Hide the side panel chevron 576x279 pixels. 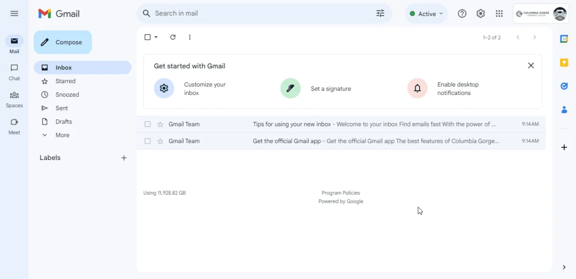(x=564, y=267)
